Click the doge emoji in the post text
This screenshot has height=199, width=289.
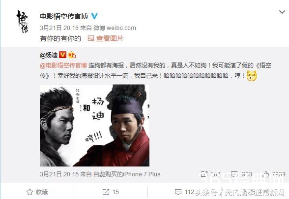pyautogui.click(x=252, y=76)
